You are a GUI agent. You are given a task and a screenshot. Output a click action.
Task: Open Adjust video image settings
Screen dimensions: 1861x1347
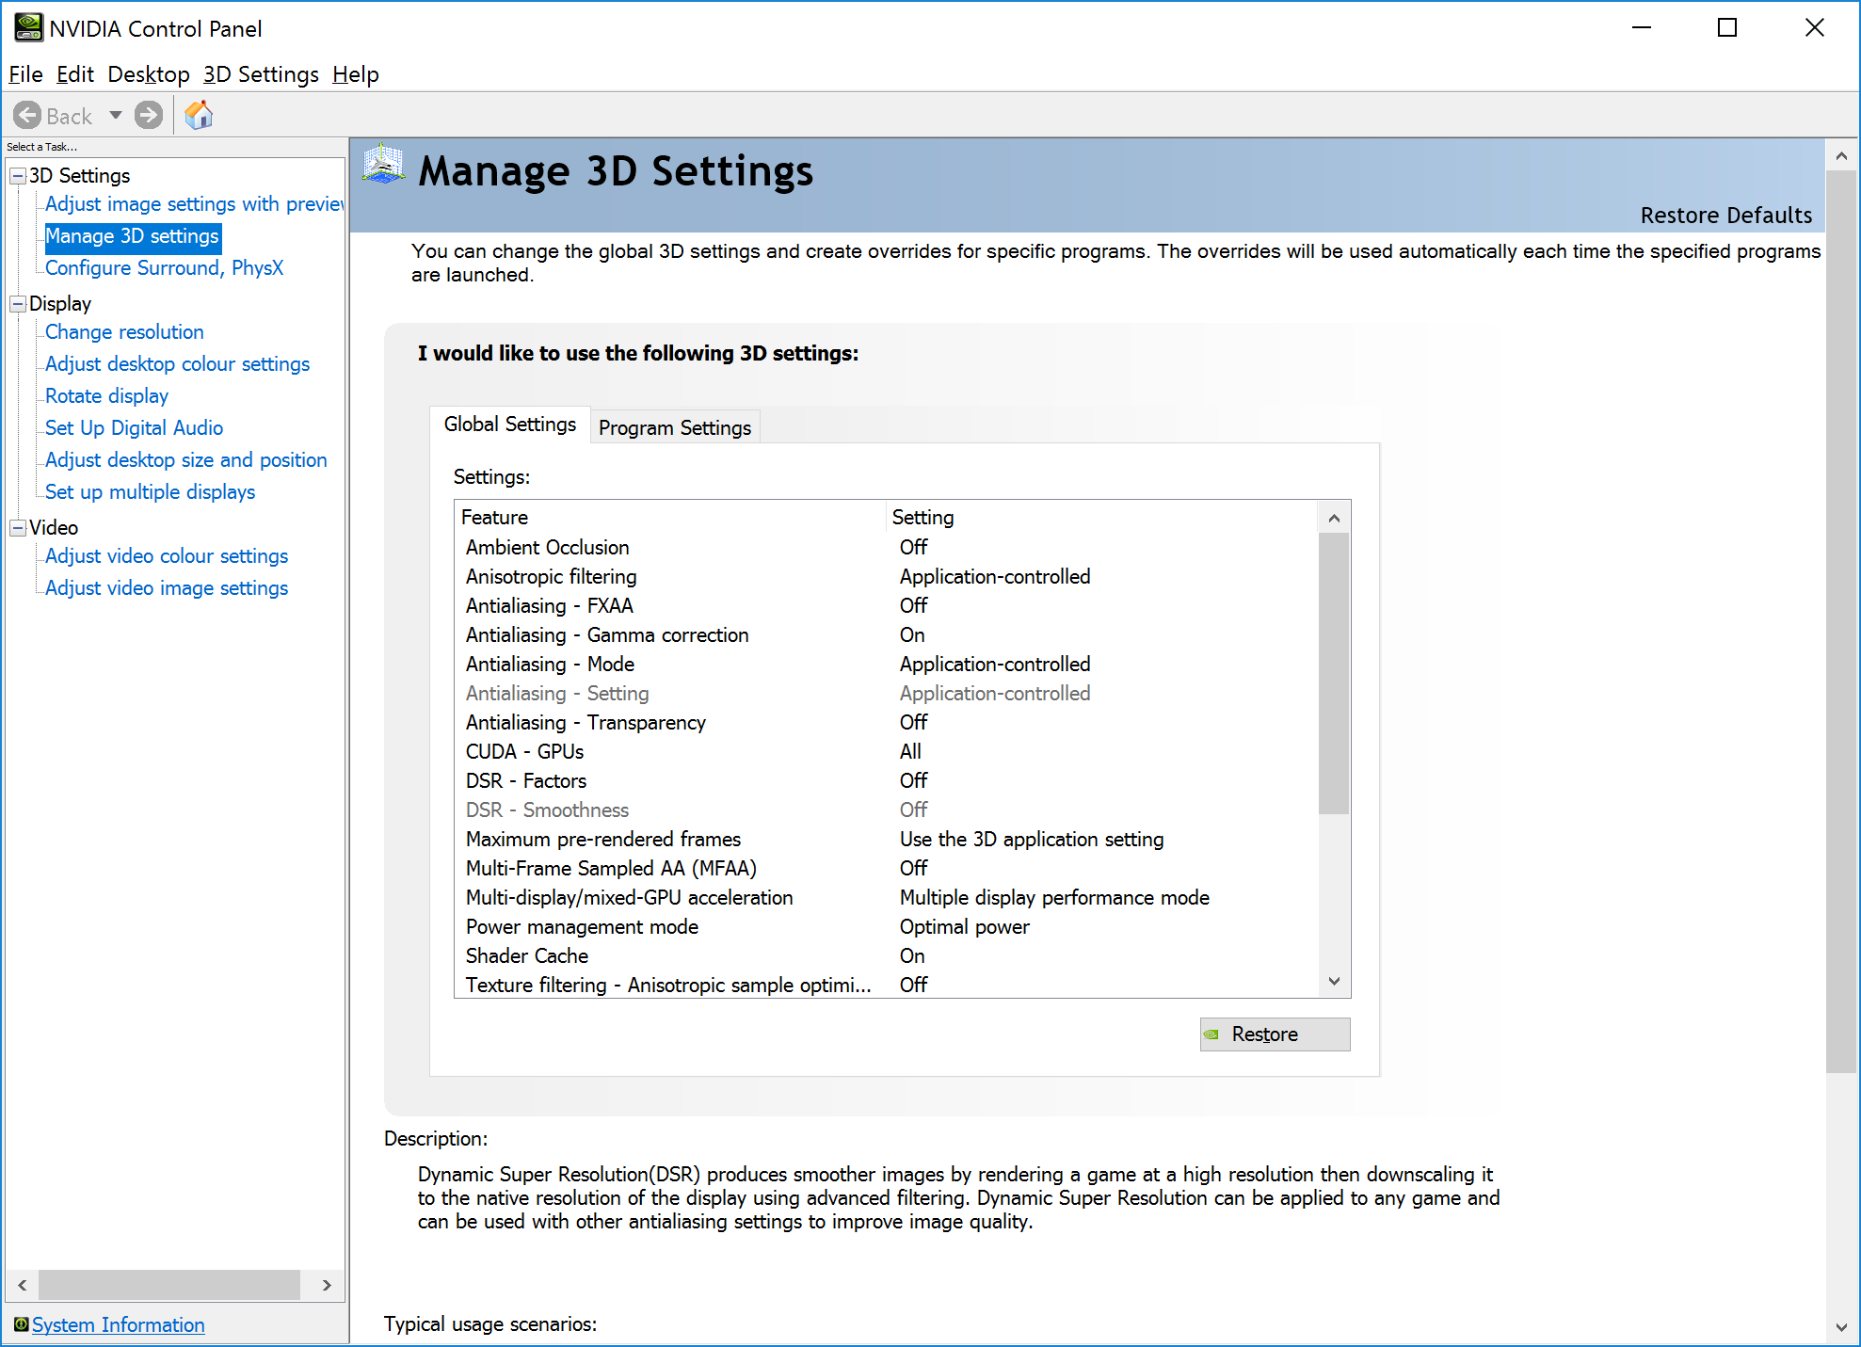tap(167, 588)
